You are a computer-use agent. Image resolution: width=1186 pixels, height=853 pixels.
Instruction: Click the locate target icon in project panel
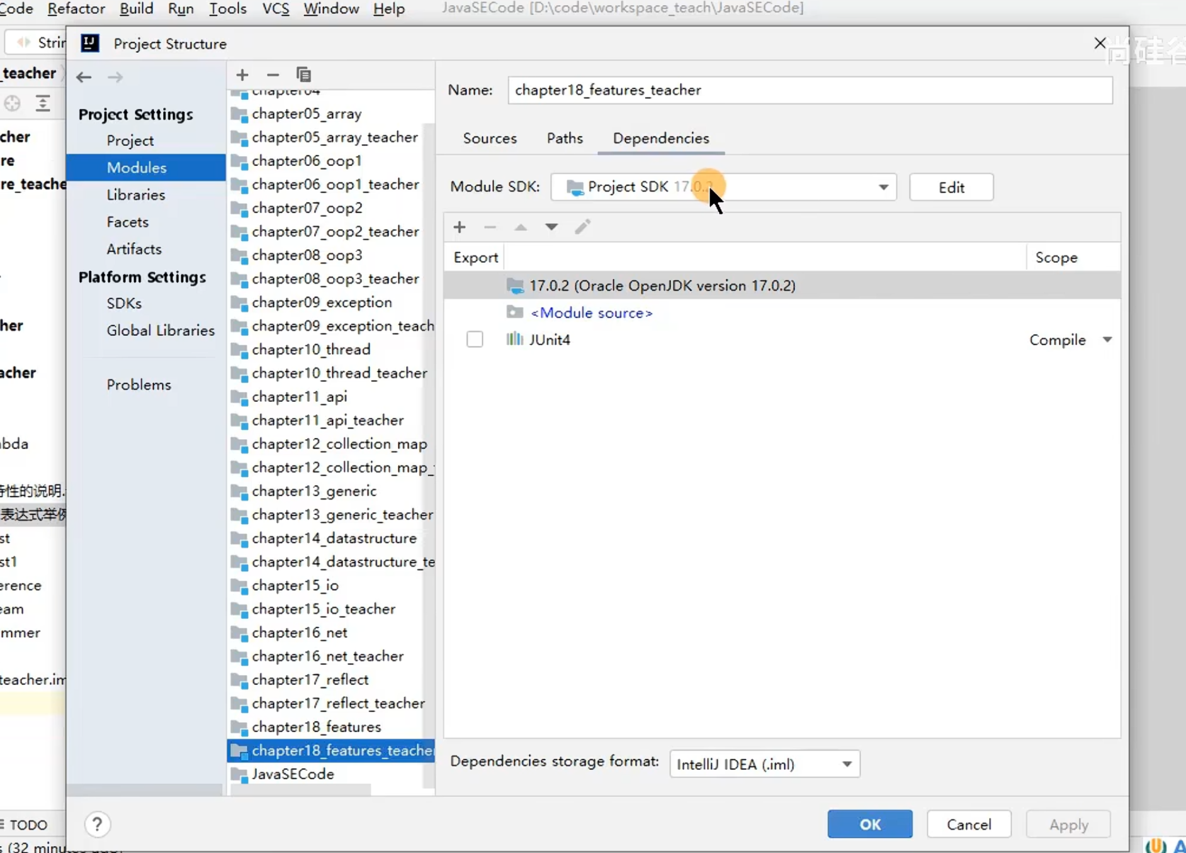coord(12,103)
